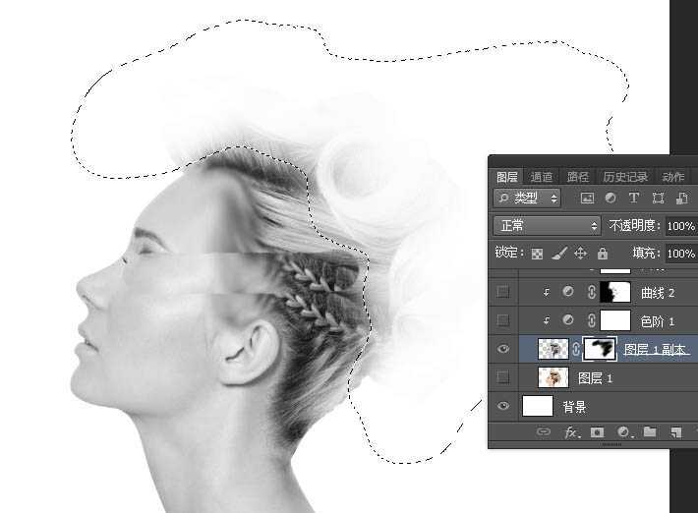The image size is (698, 513).
Task: Switch to the 通道 tab
Action: [x=542, y=177]
